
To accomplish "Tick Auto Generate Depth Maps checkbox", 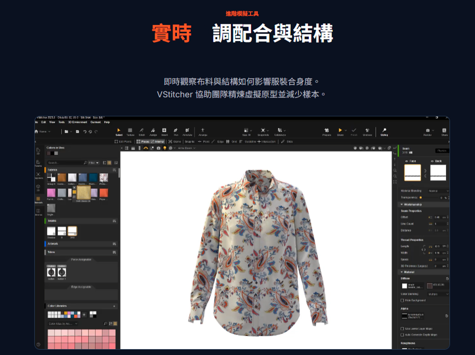I will pyautogui.click(x=402, y=335).
